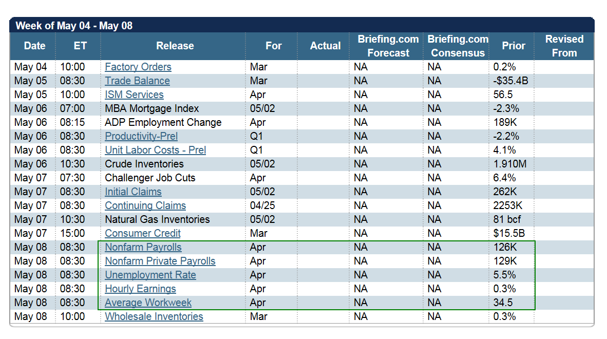This screenshot has width=607, height=339.
Task: Open the Initial Claims link
Action: [133, 192]
